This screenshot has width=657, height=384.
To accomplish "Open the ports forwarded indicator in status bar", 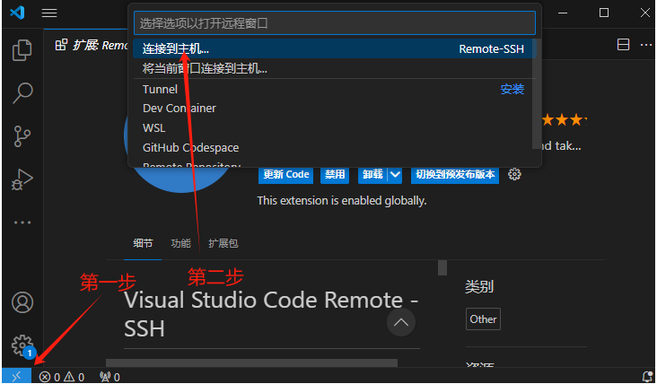I will point(109,378).
